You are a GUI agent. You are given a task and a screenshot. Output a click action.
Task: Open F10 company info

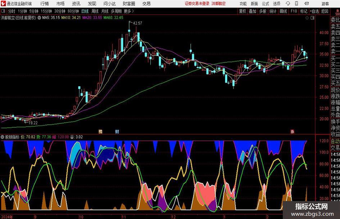click(294, 11)
